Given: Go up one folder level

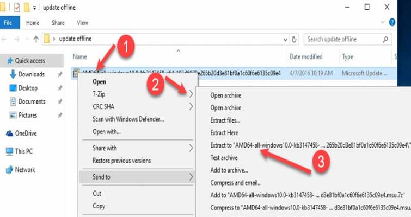Looking at the screenshot, I should 36,39.
